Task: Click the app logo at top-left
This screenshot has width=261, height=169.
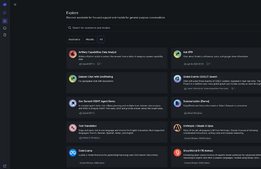Action: [x=5, y=5]
